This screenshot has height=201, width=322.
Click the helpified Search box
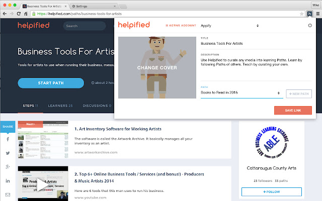[85, 26]
